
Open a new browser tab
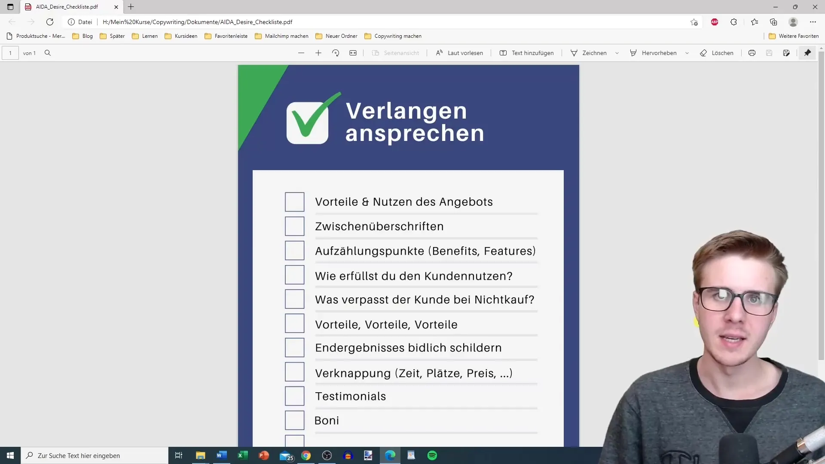point(131,7)
